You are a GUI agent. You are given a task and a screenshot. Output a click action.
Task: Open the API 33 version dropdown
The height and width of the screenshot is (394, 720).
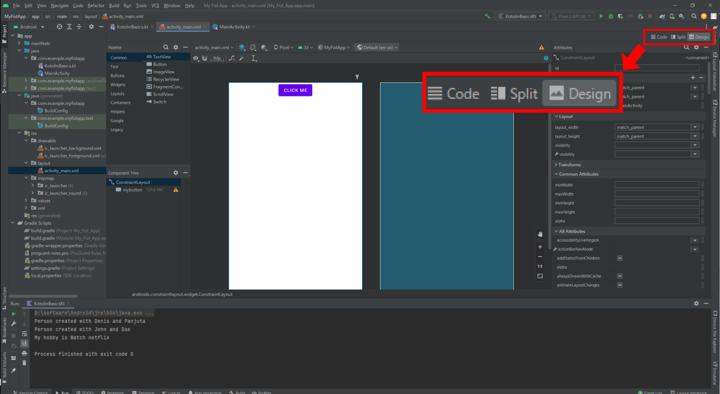pos(305,47)
